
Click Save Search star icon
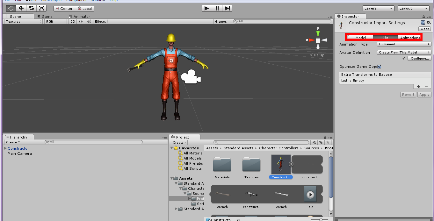pyautogui.click(x=328, y=142)
